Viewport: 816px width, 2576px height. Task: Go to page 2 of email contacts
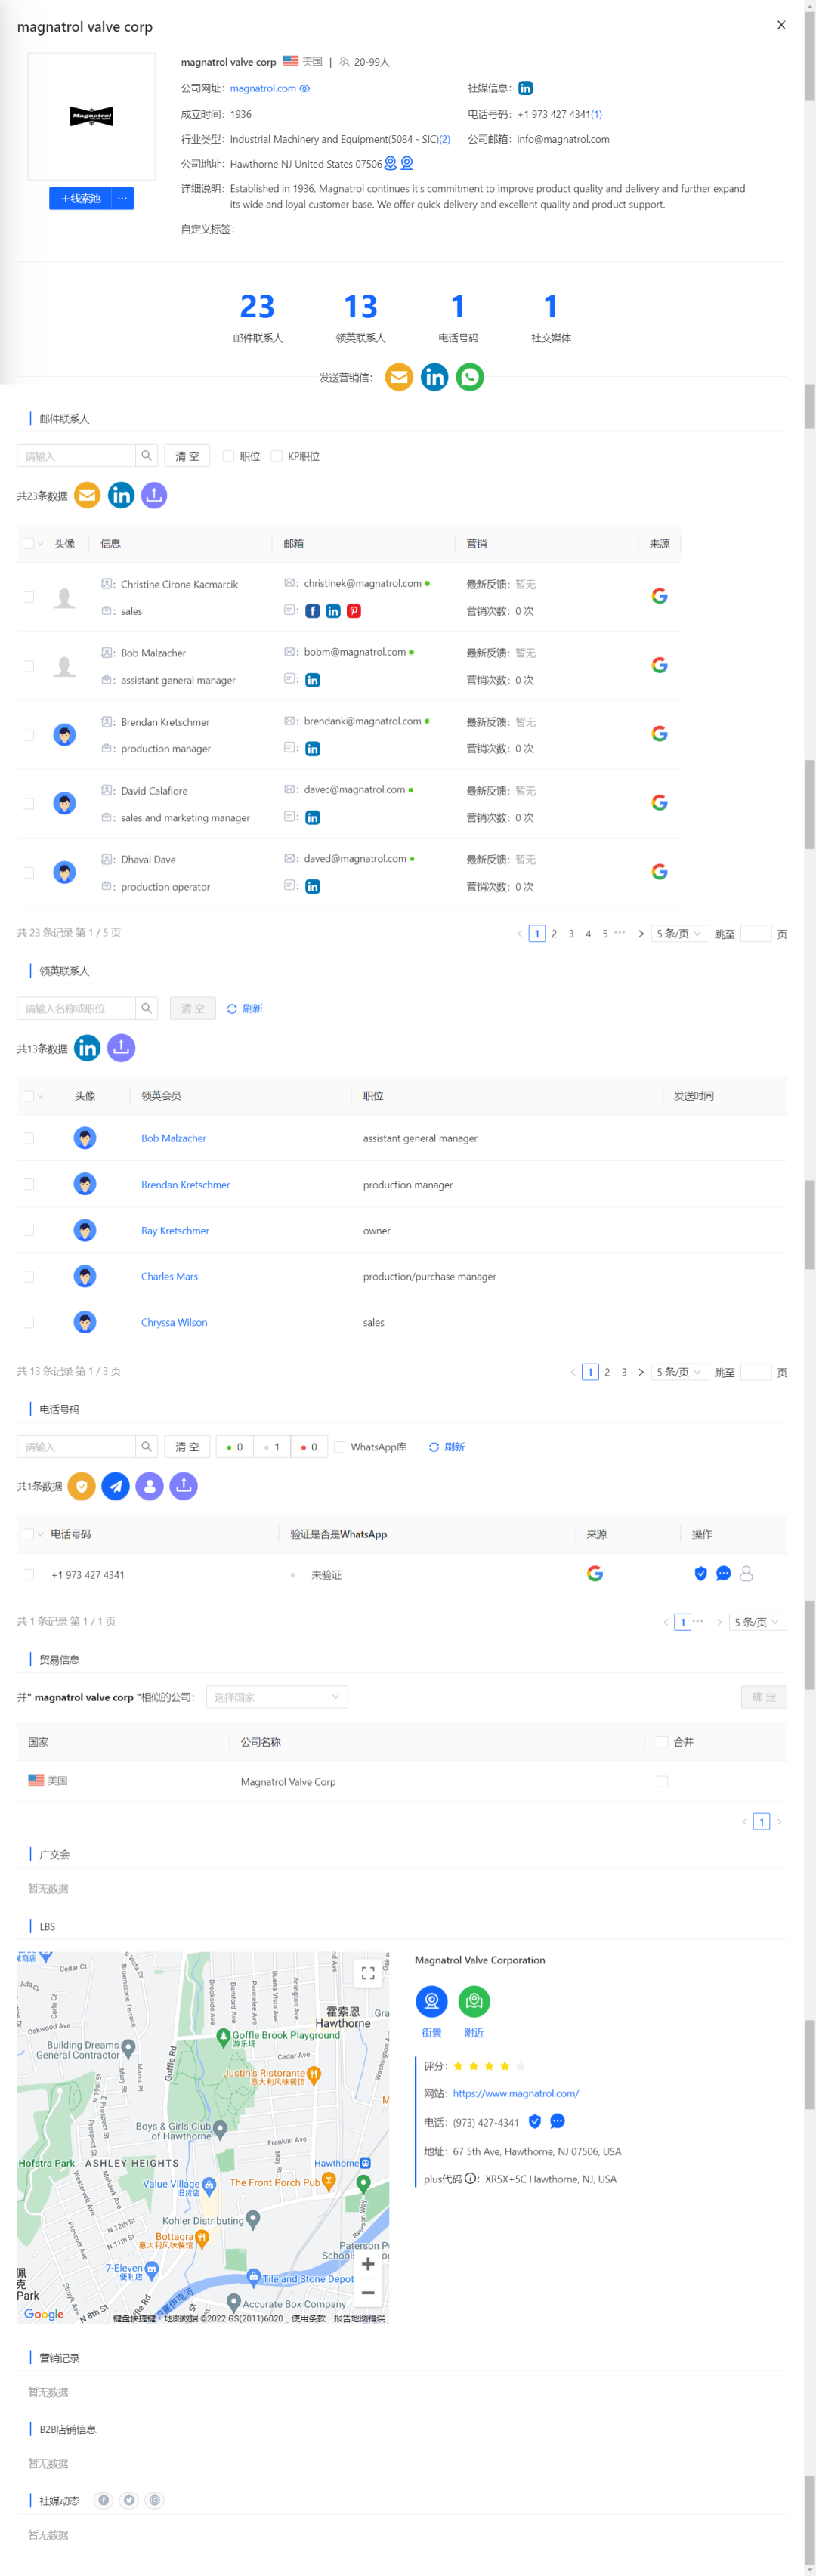(x=554, y=934)
